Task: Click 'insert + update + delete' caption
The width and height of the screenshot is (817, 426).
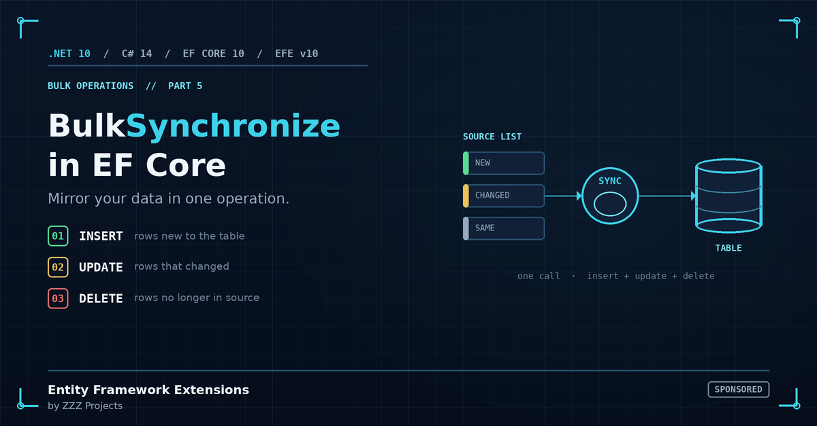Action: click(x=651, y=276)
